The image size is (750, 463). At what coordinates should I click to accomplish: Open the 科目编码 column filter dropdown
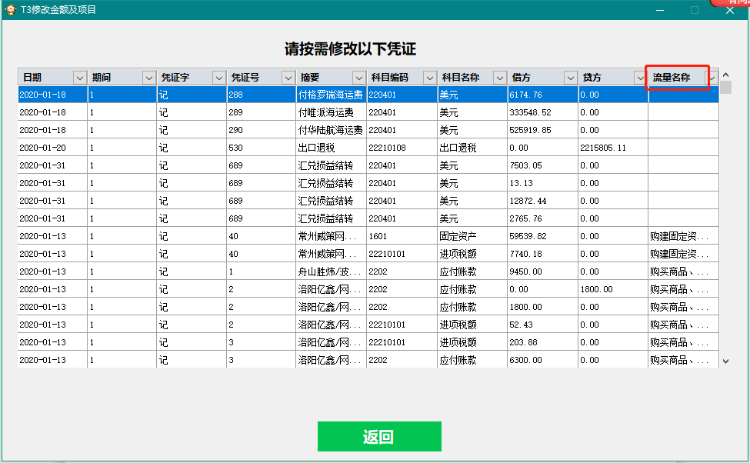point(429,78)
